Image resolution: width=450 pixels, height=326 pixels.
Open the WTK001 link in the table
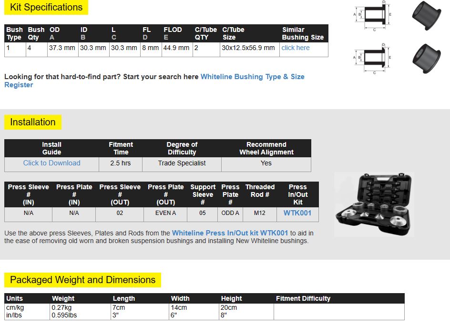(x=297, y=213)
